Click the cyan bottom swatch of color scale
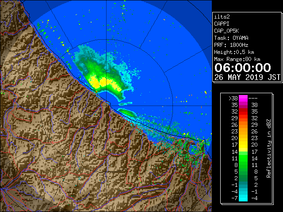This screenshot has height=212, width=283. (x=243, y=198)
